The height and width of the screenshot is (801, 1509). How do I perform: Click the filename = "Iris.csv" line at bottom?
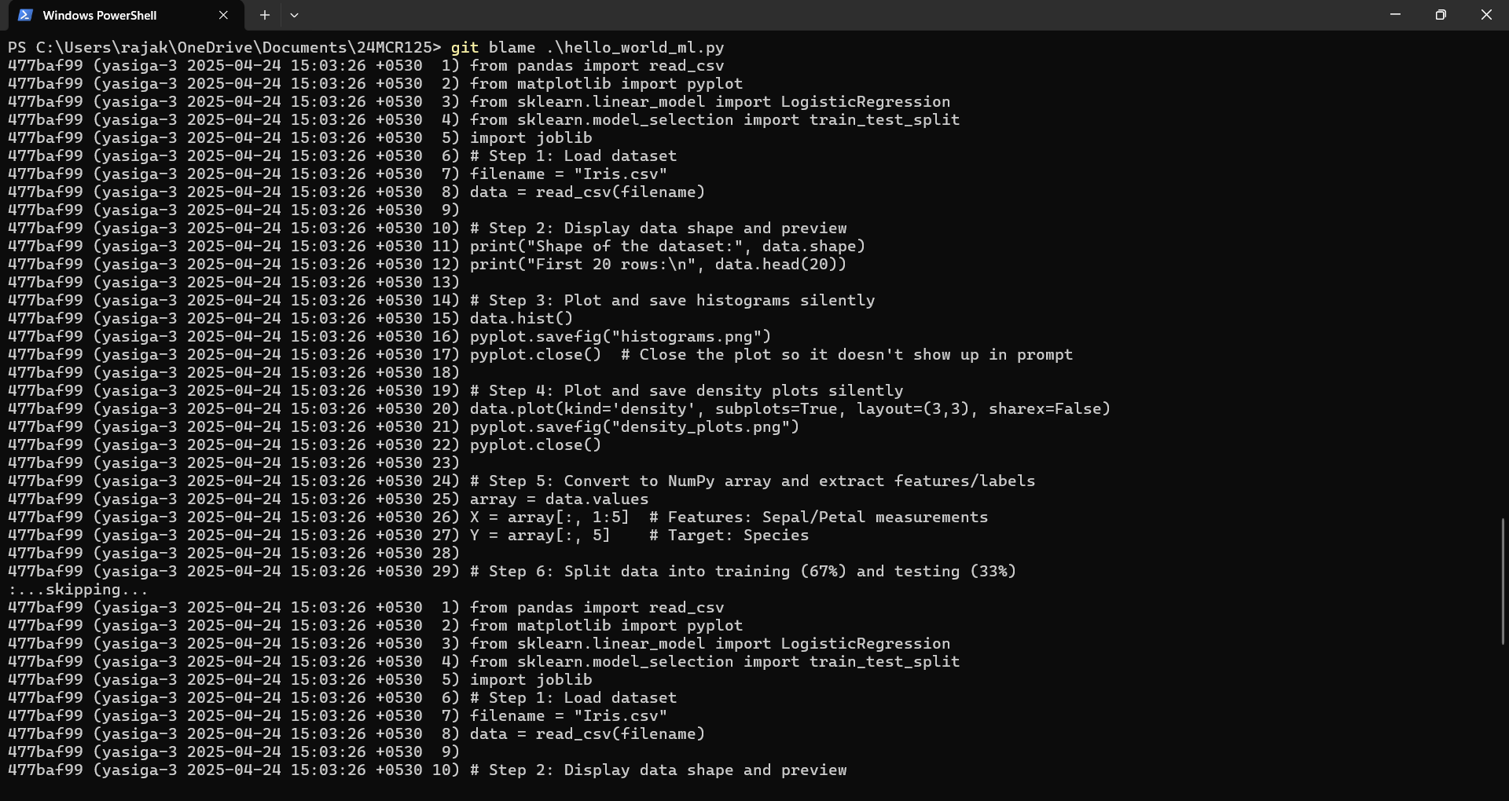pyautogui.click(x=568, y=716)
